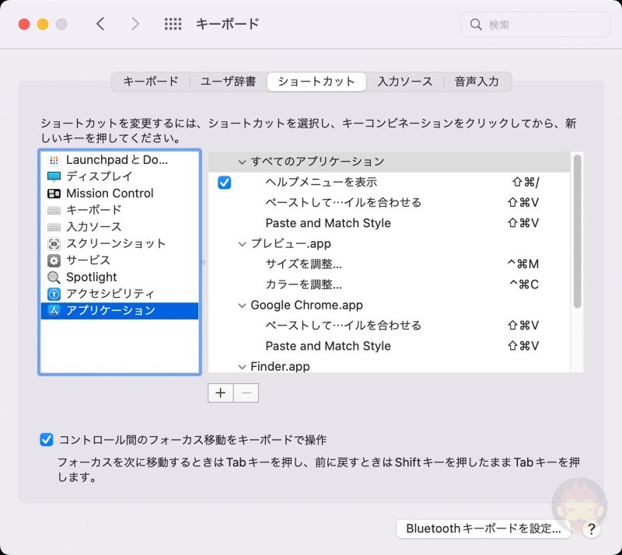
Task: Open the ユーザ辞書 tab
Action: point(228,82)
